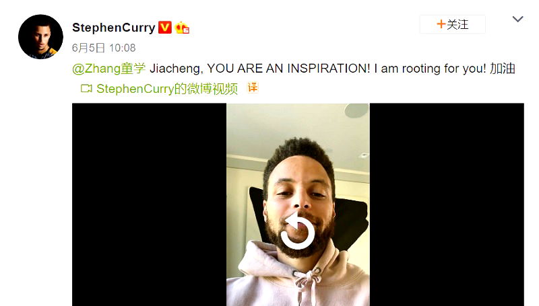Click the level 6 tag on crown badge
539x306 pixels.
tap(186, 30)
